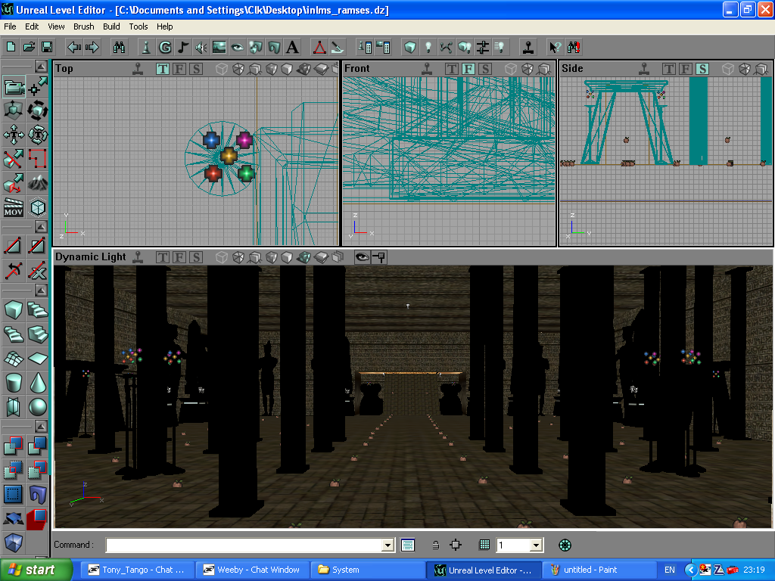Expand the Command history dropdown

point(388,545)
